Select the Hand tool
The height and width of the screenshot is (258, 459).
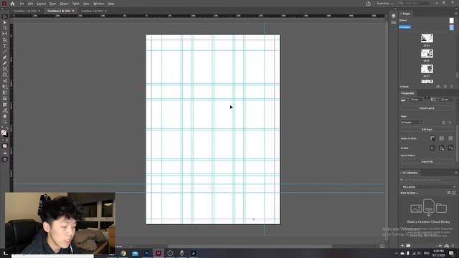tap(5, 116)
